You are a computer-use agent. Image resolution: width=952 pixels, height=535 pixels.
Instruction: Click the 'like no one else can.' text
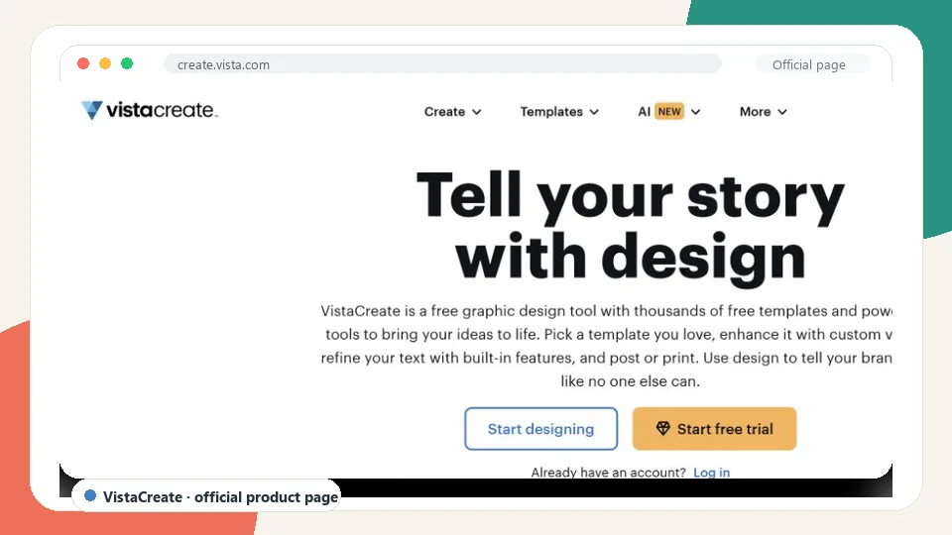(x=631, y=380)
